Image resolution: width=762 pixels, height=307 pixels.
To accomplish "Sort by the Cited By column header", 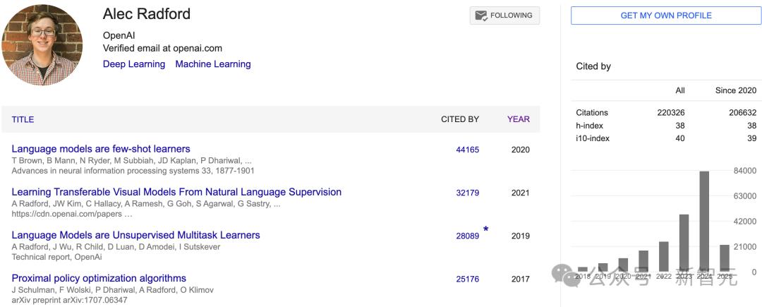I will click(x=460, y=119).
